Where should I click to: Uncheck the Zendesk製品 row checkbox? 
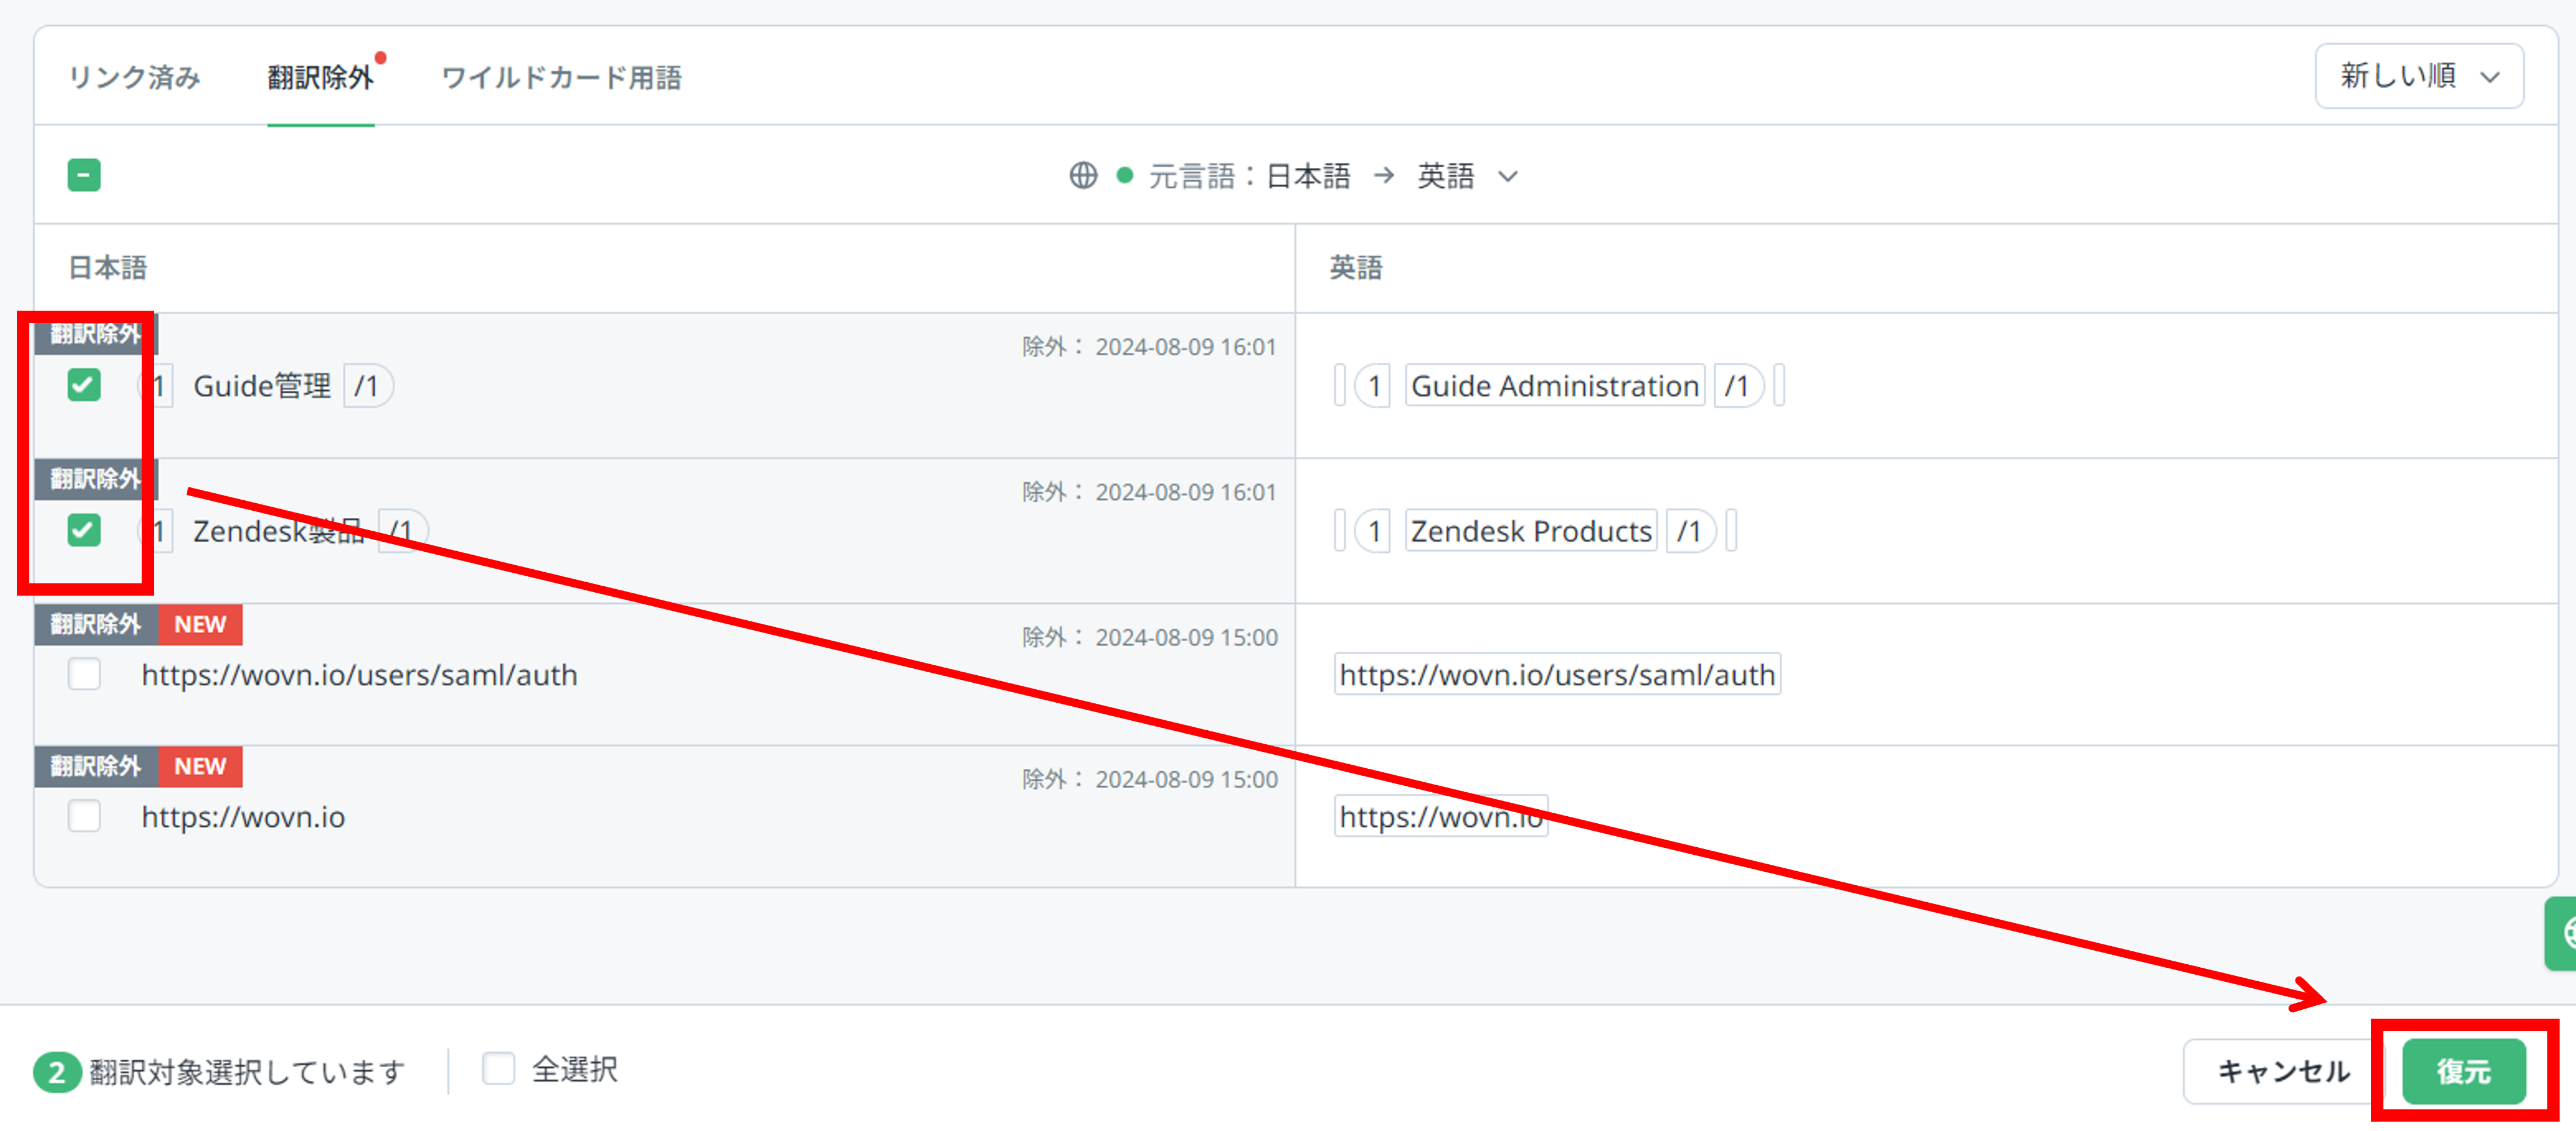[84, 530]
